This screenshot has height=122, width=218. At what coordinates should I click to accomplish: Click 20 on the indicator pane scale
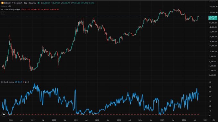click(x=210, y=106)
